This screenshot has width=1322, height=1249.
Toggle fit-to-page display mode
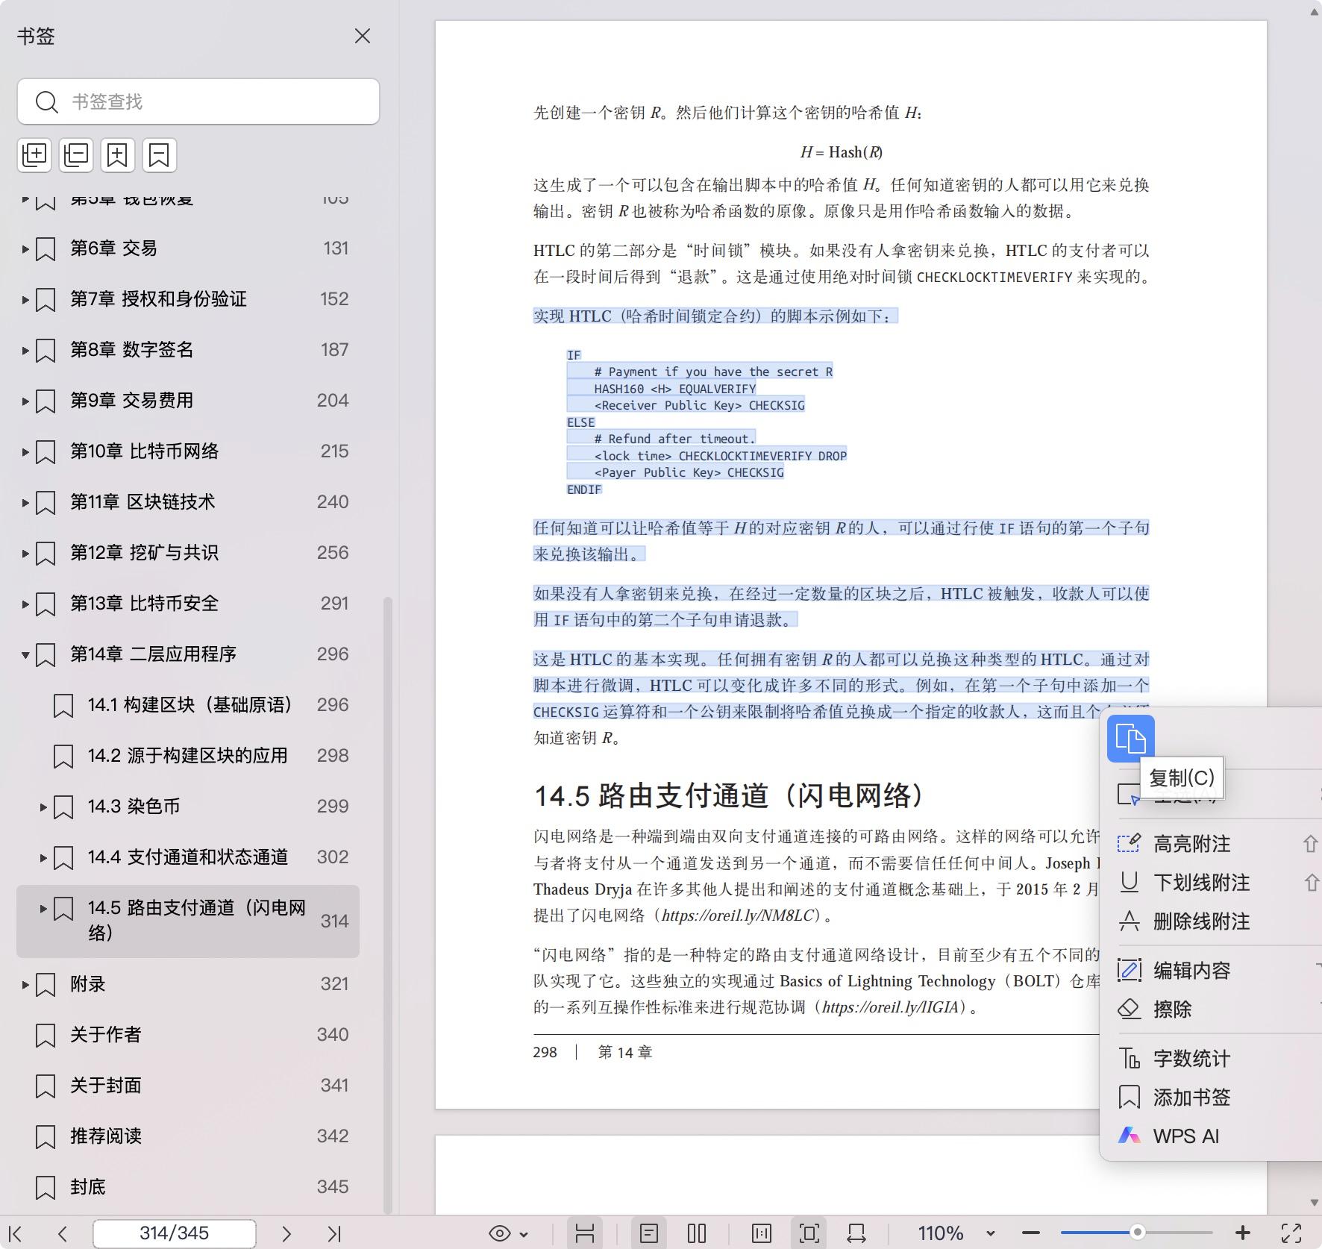point(809,1234)
